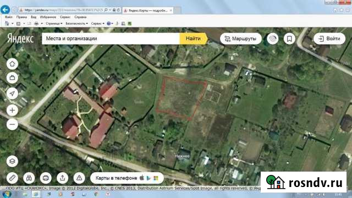Image resolution: width=352 pixels, height=198 pixels.
Task: Click the print map round icon
Action: point(46,178)
